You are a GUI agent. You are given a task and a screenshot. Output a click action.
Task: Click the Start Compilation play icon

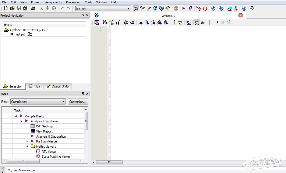184,9
